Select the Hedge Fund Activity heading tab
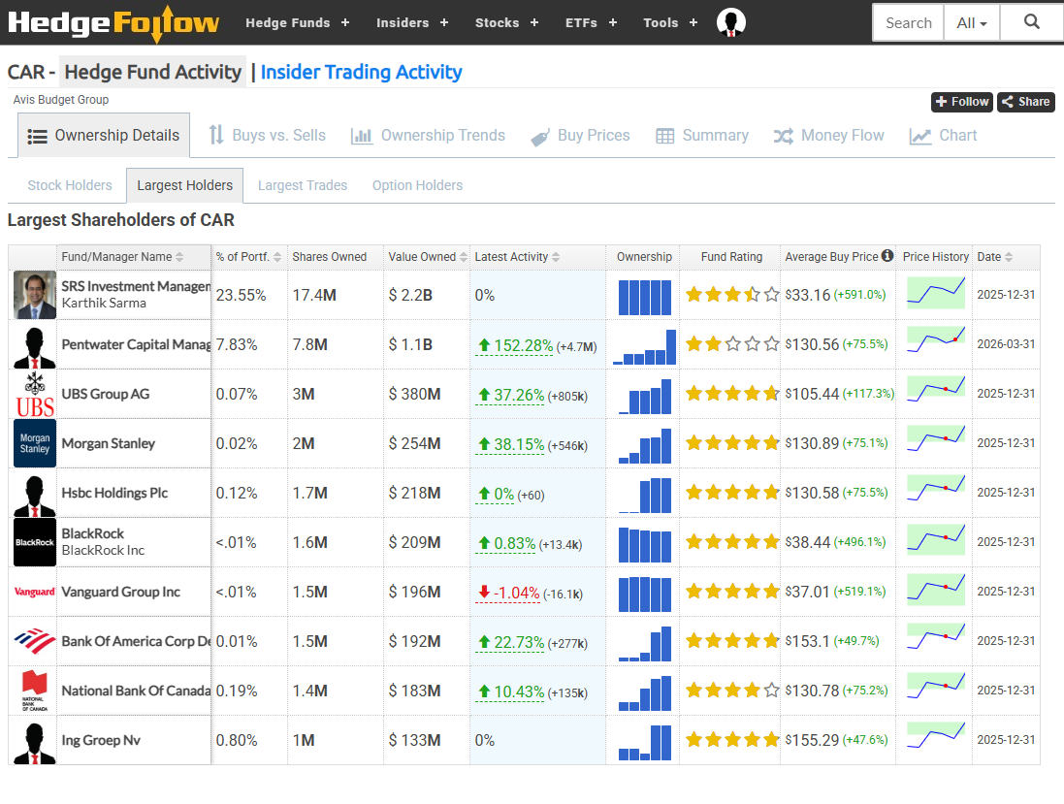This screenshot has height=804, width=1064. click(152, 72)
